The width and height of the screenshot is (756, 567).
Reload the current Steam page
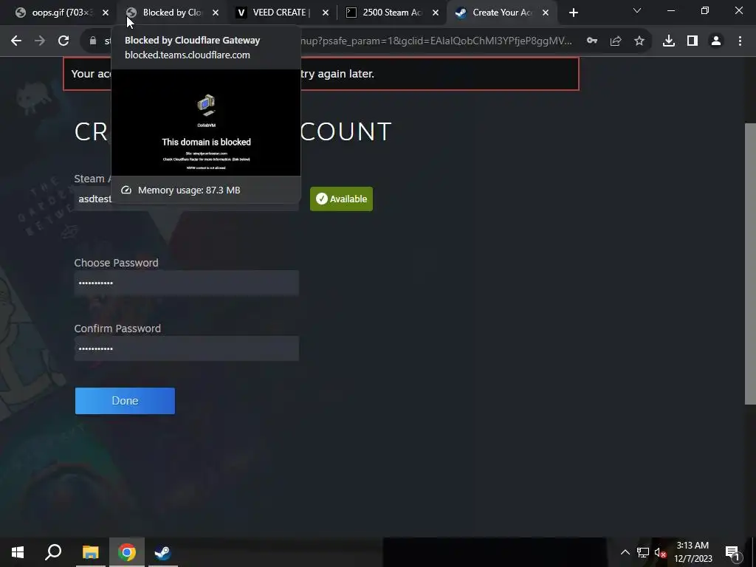[x=63, y=41]
